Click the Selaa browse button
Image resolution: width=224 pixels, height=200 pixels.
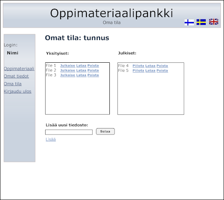click(105, 131)
